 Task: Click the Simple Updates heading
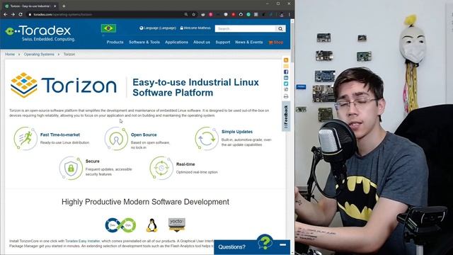click(x=237, y=132)
